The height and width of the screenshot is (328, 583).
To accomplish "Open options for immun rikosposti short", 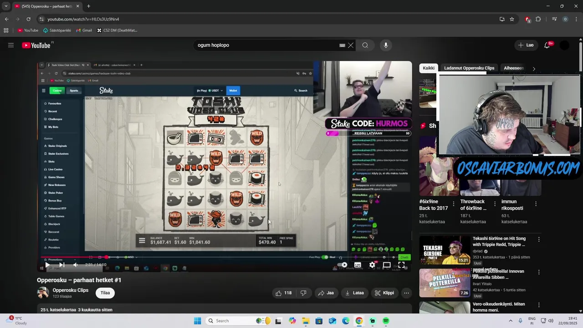I will (x=536, y=204).
